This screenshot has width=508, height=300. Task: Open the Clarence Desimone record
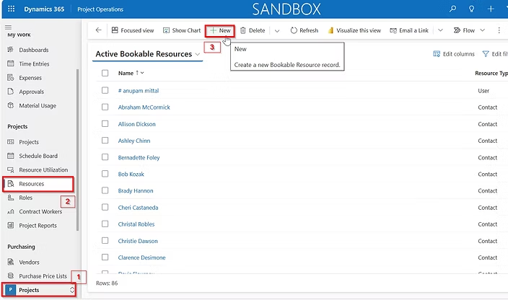(x=141, y=257)
